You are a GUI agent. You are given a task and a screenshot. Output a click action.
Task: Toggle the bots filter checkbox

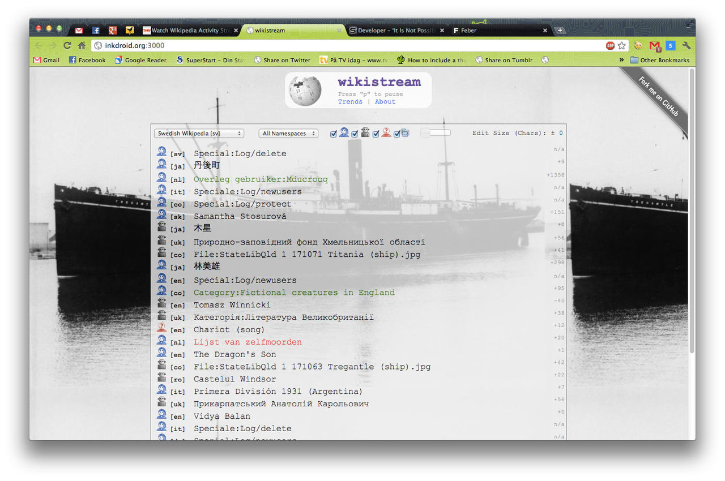355,134
